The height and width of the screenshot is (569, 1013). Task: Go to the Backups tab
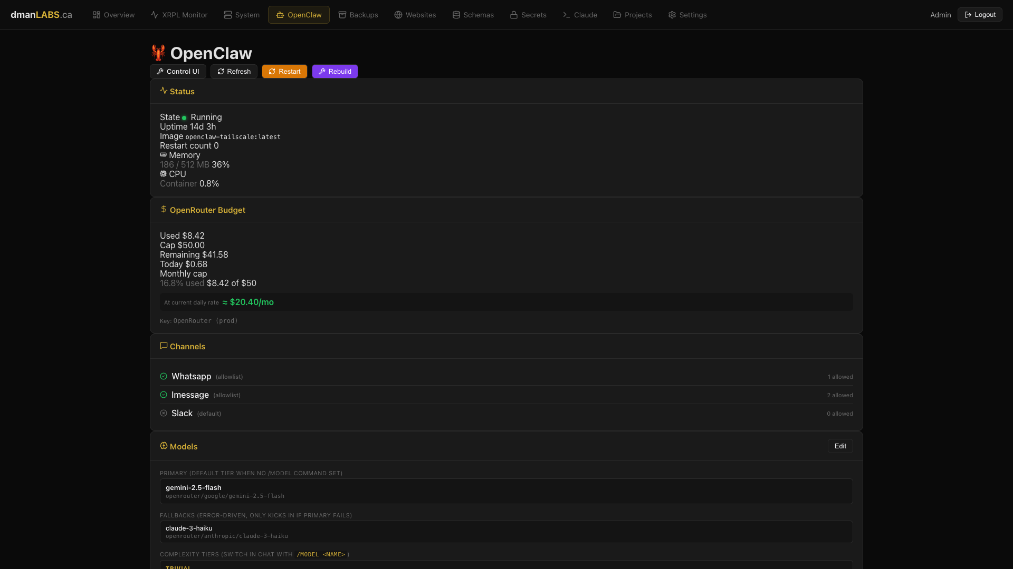click(x=358, y=15)
